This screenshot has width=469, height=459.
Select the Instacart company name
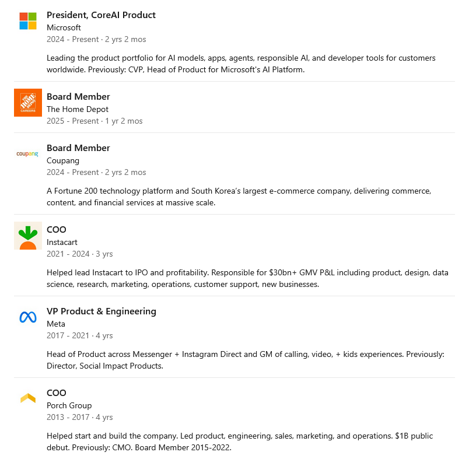(62, 242)
